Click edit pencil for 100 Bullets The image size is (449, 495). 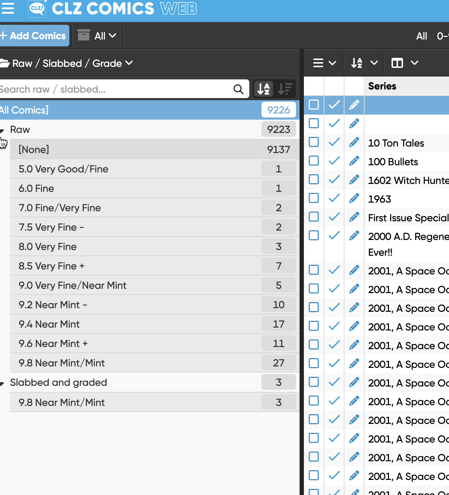click(354, 161)
